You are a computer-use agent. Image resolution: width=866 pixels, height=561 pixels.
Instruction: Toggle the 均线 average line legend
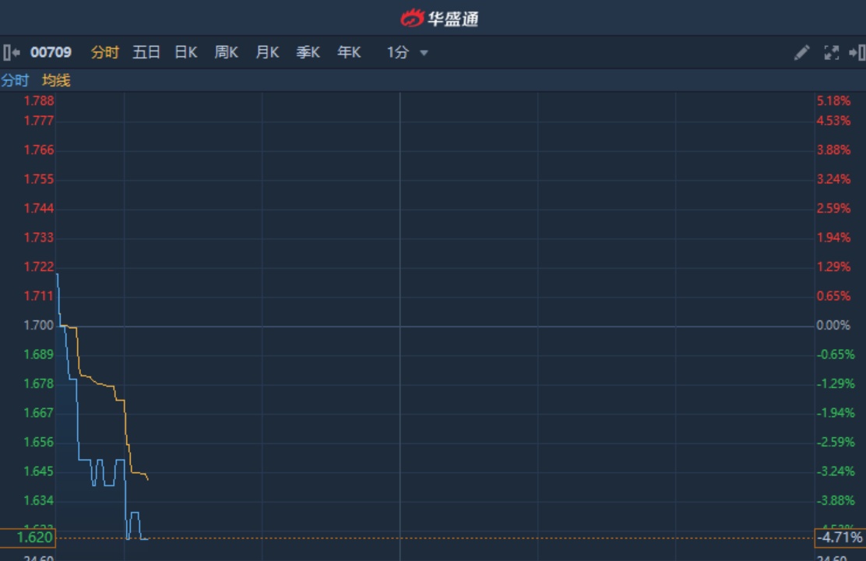[x=56, y=80]
